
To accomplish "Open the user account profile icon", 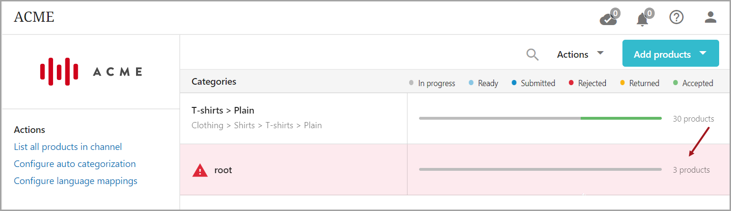I will [710, 18].
